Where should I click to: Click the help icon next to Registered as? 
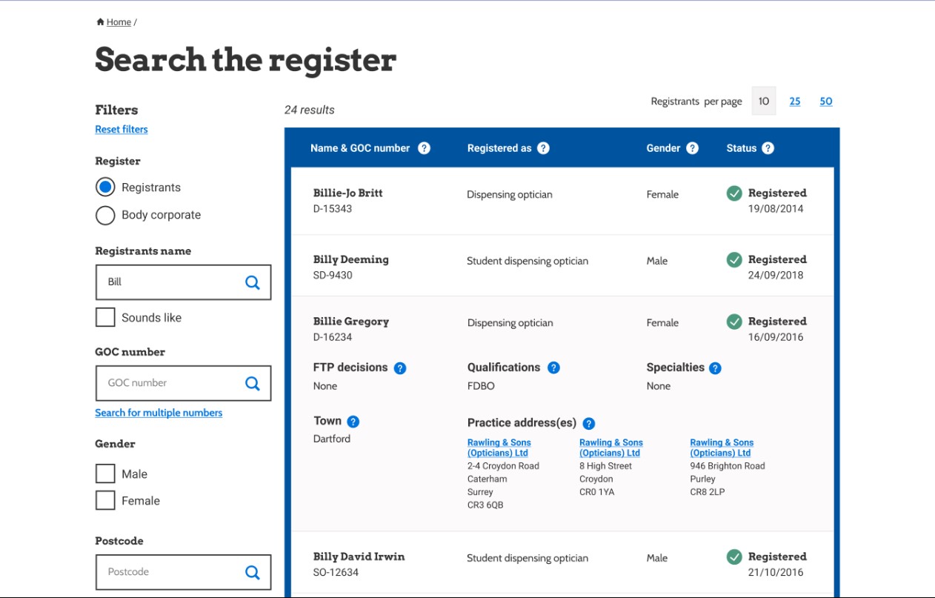[543, 148]
